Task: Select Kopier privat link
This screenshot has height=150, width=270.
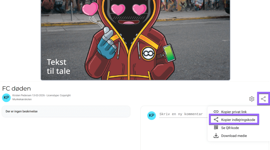Action: click(234, 112)
